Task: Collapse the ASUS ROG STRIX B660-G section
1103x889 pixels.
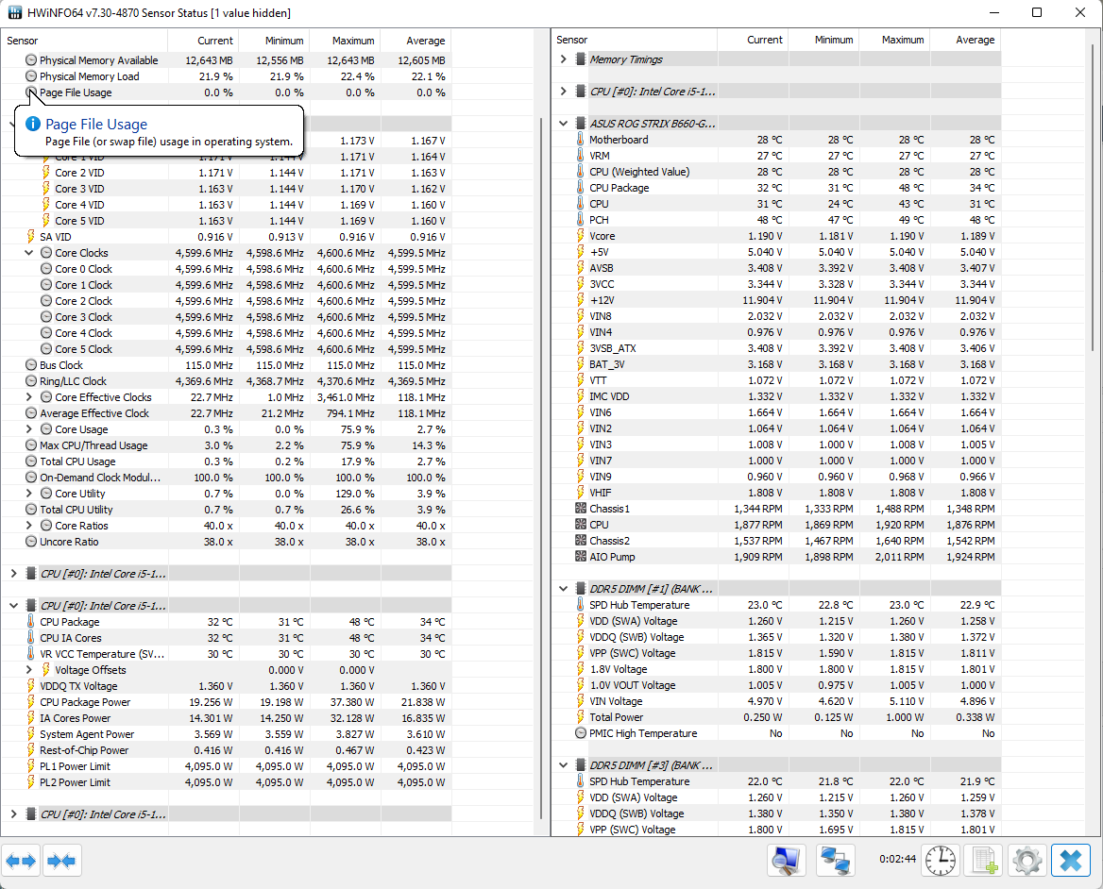Action: [x=564, y=123]
